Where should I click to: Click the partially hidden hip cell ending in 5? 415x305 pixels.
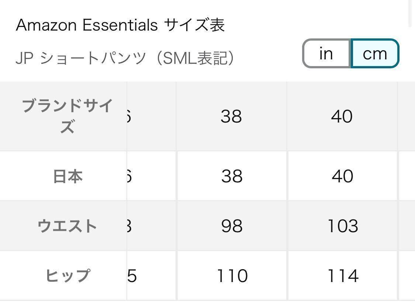pyautogui.click(x=151, y=275)
